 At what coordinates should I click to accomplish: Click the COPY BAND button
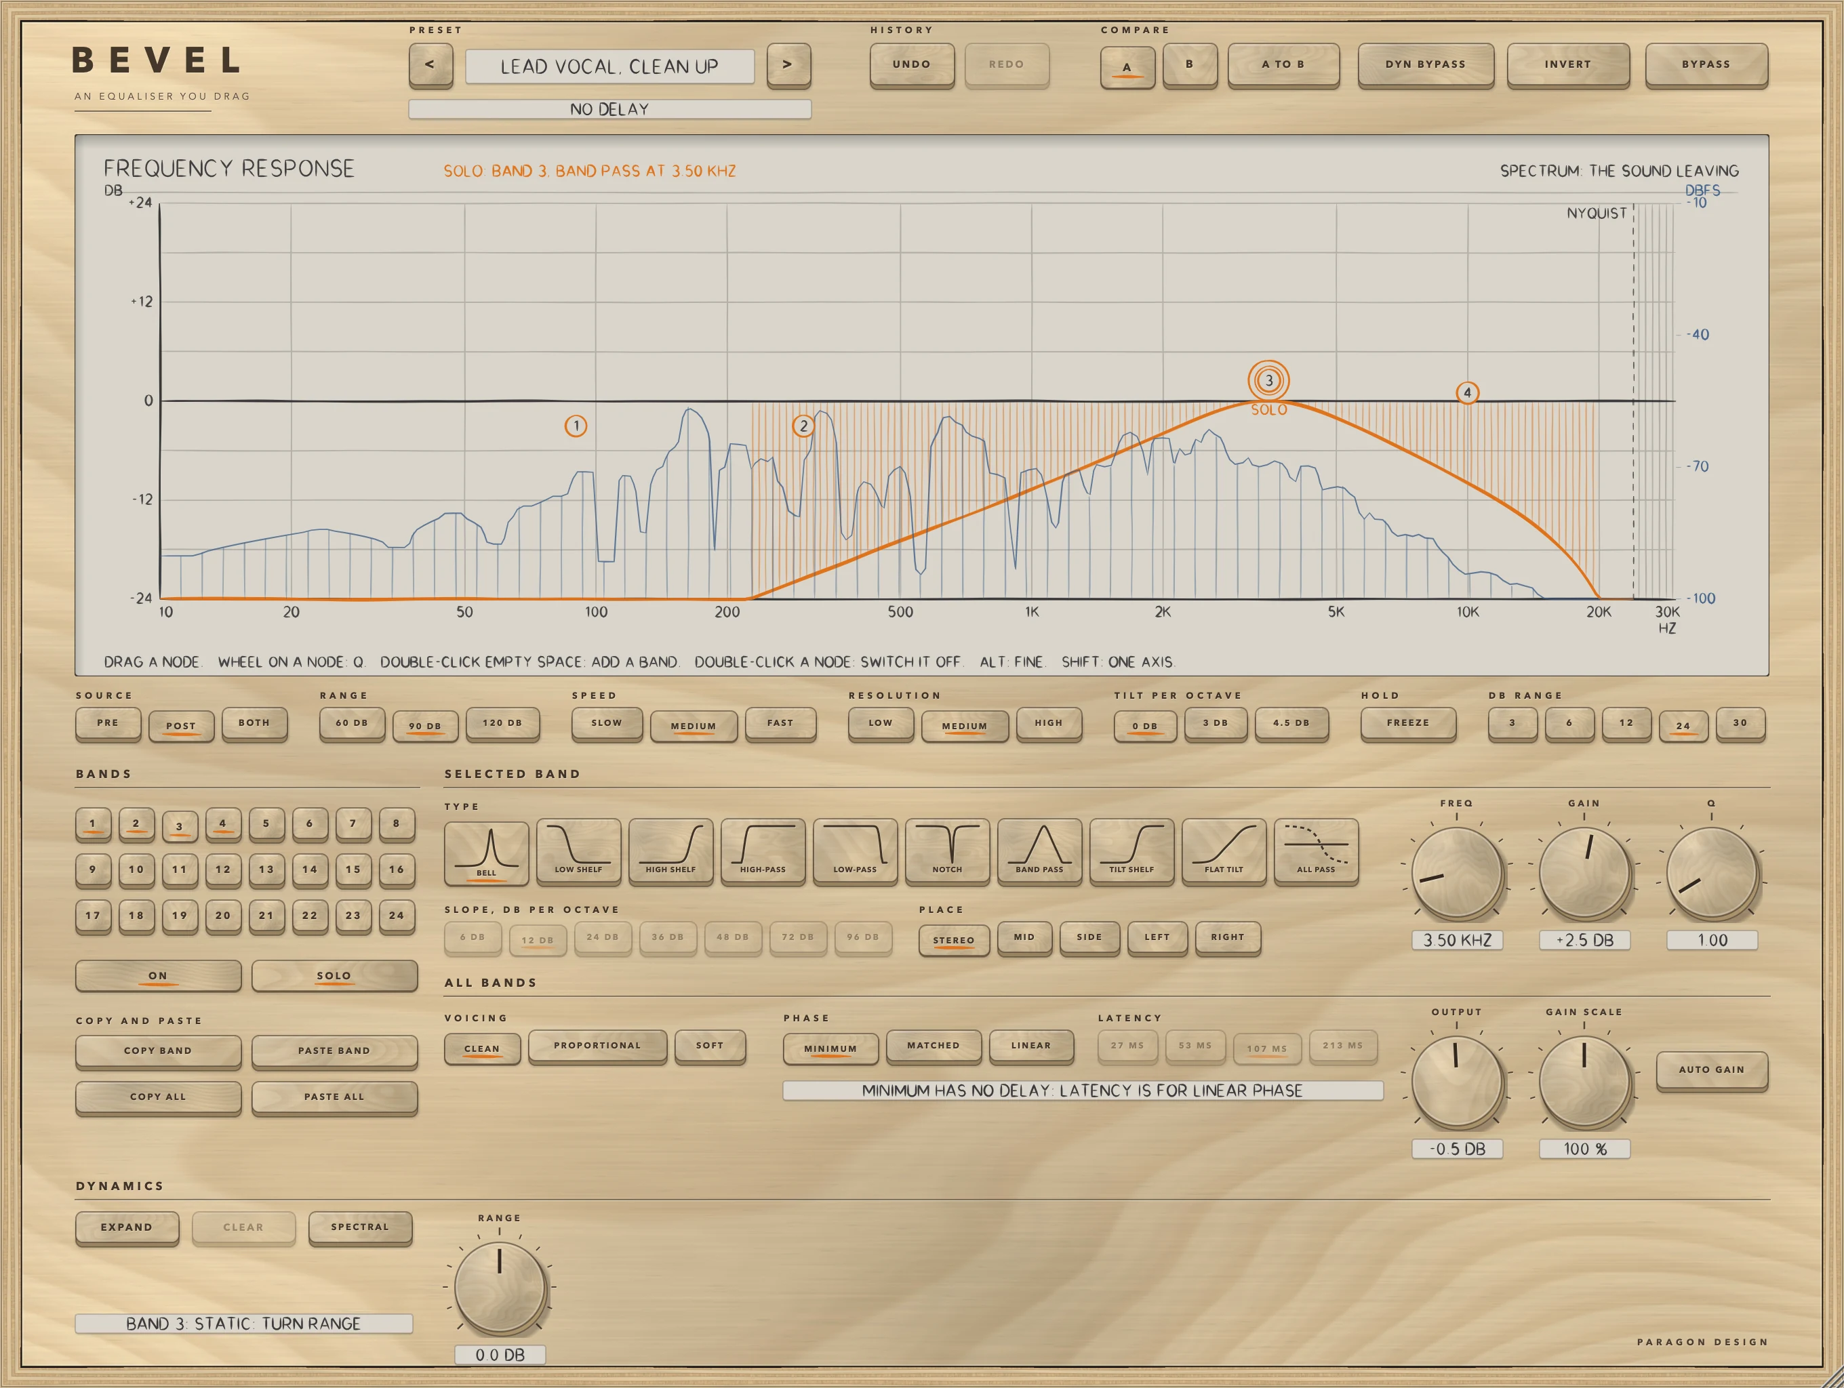159,1051
